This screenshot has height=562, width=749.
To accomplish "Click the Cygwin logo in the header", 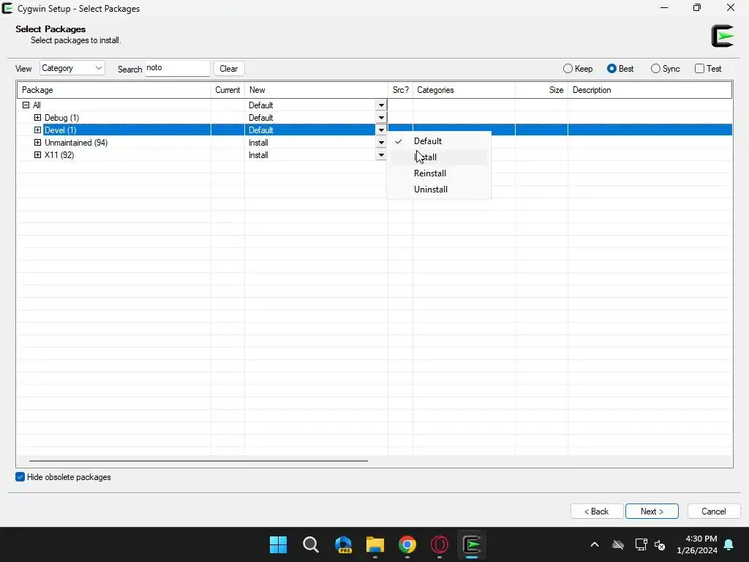I will click(x=722, y=36).
